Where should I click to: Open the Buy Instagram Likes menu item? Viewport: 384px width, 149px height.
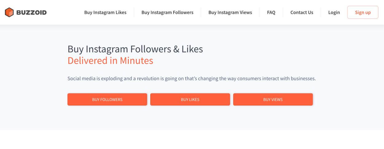click(x=105, y=12)
